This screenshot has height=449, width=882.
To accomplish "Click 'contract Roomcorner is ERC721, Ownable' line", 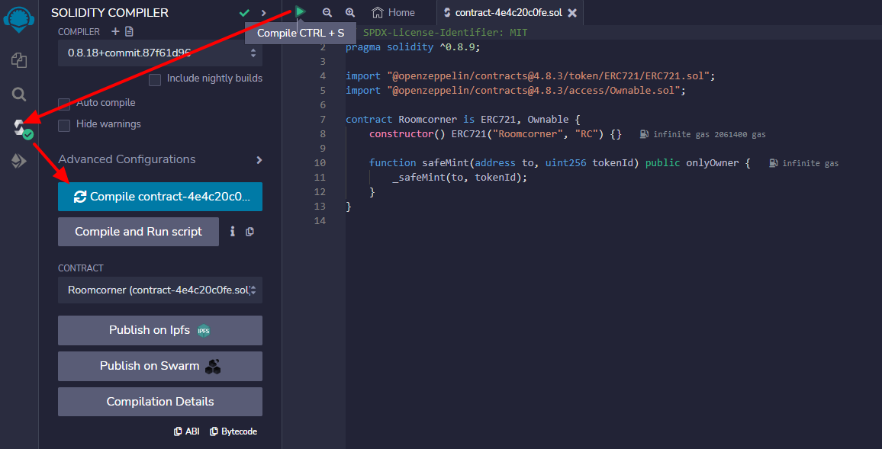I will [x=463, y=120].
